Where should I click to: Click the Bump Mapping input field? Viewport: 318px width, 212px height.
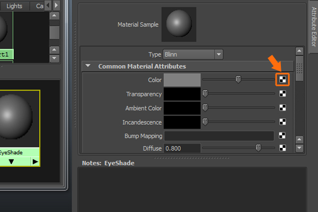tap(219, 136)
